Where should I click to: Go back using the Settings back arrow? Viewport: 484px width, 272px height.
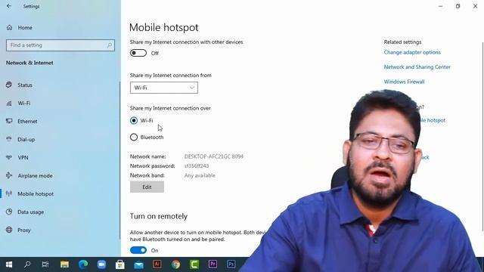[x=9, y=6]
